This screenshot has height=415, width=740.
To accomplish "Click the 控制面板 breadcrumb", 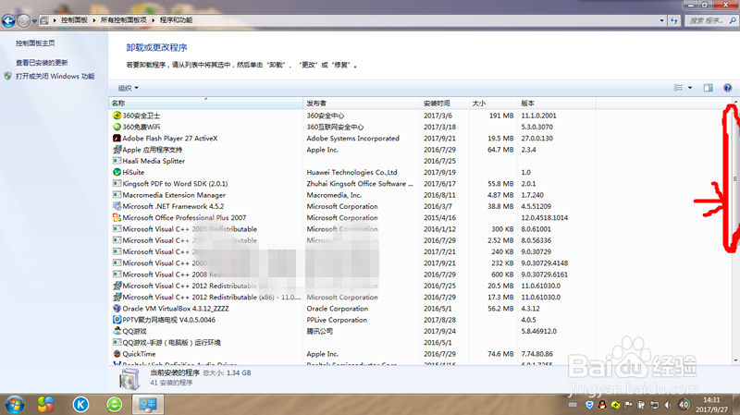I will click(74, 20).
